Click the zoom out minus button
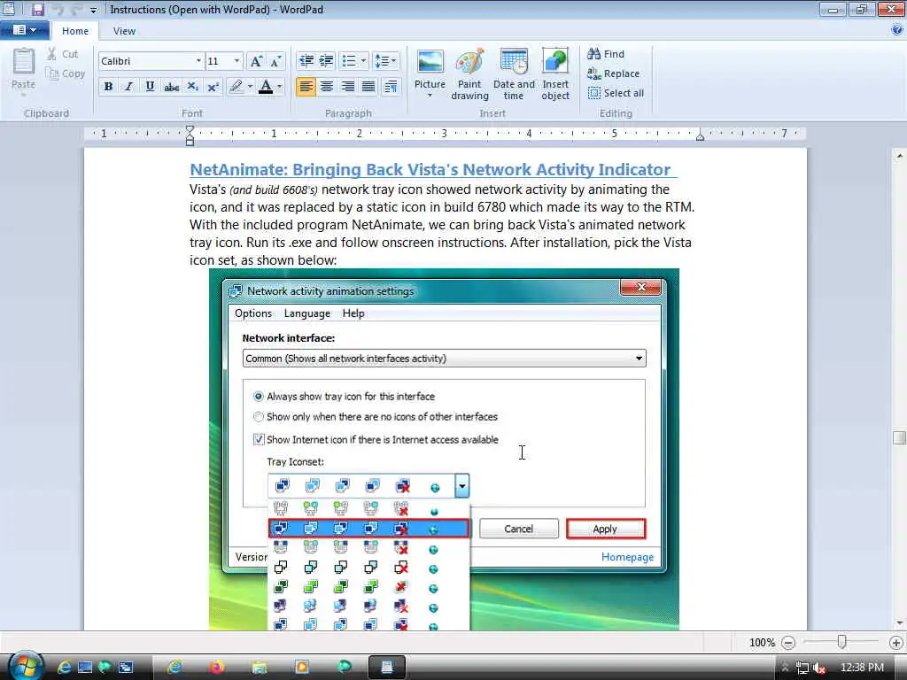This screenshot has width=907, height=680. click(x=787, y=643)
